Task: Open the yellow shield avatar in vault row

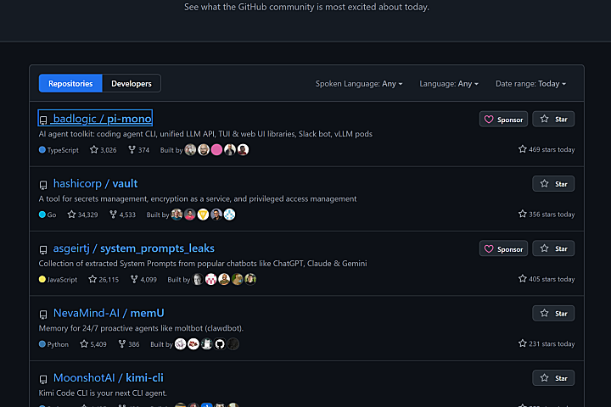Action: [x=203, y=215]
